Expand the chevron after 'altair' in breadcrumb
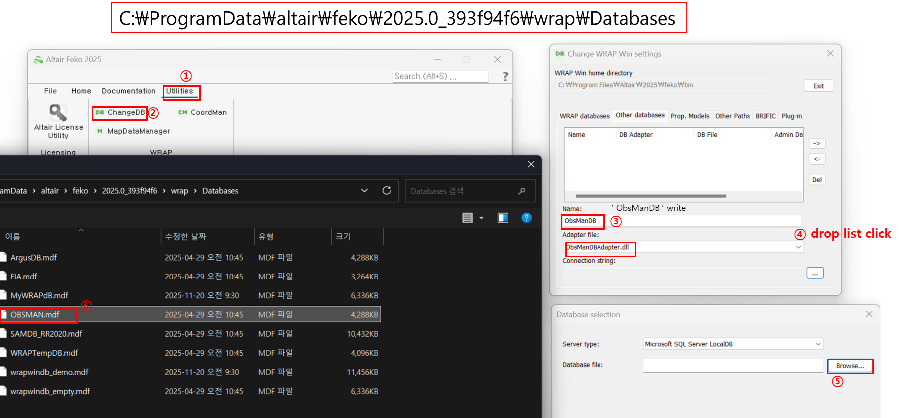 [x=65, y=191]
